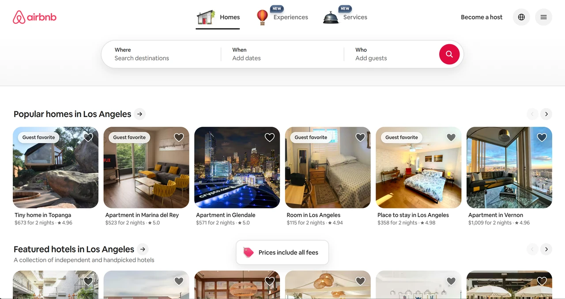
Task: Click the Become a host link
Action: click(x=482, y=17)
